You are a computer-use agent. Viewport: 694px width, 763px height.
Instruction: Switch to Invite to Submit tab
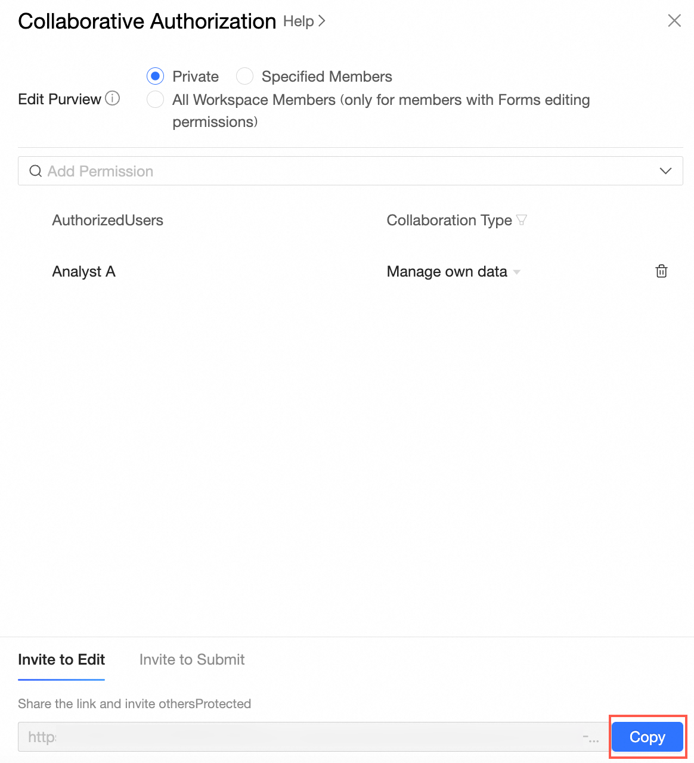click(192, 659)
